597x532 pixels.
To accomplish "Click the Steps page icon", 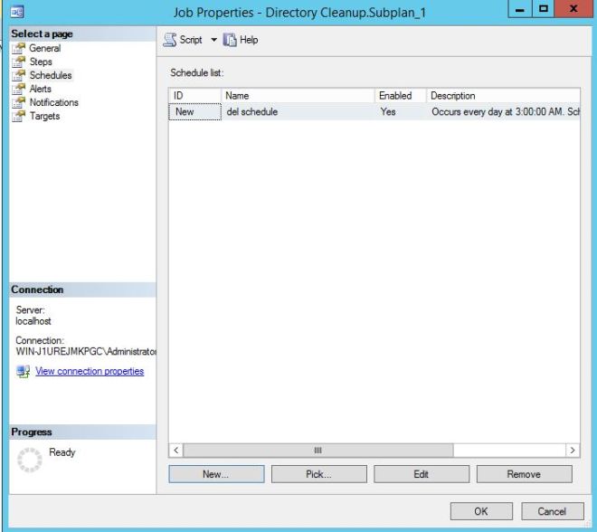I will pyautogui.click(x=18, y=62).
